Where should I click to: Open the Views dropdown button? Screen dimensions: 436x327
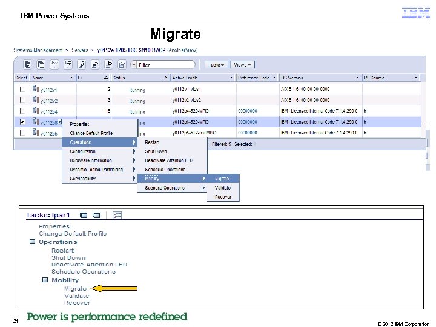(242, 65)
